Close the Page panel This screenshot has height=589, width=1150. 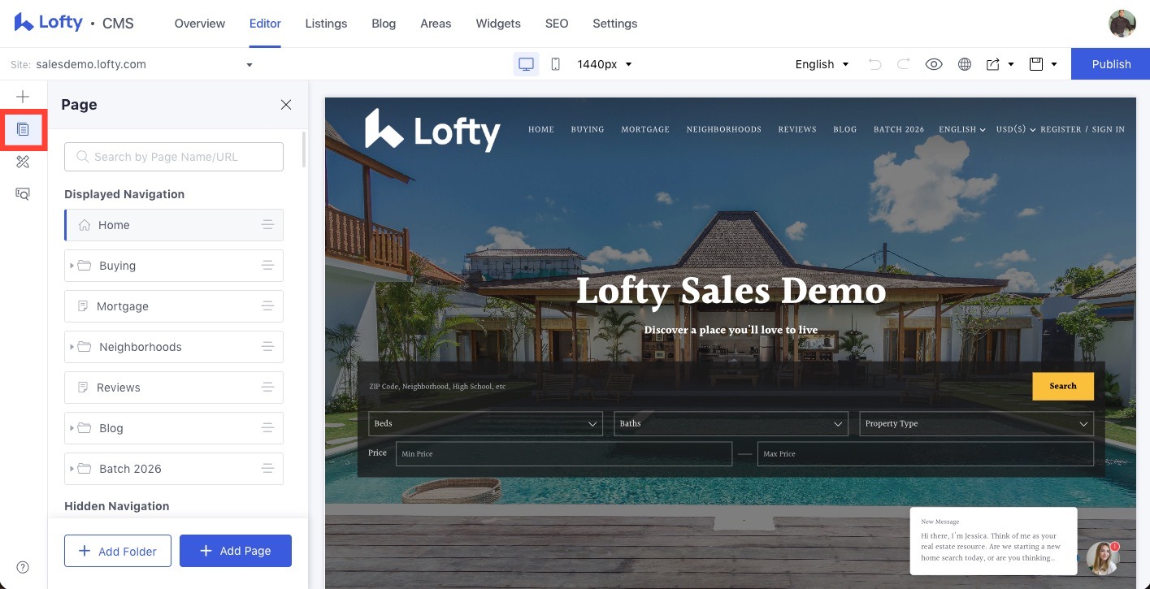point(285,105)
